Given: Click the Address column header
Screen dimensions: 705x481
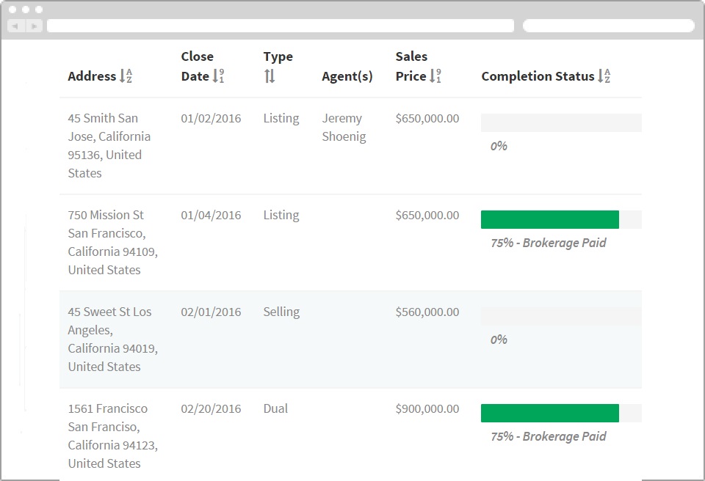Looking at the screenshot, I should [x=92, y=76].
